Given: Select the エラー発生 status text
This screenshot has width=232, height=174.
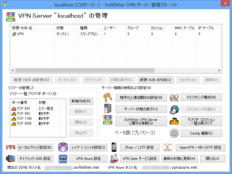Looking at the screenshot, I should pos(46,109).
